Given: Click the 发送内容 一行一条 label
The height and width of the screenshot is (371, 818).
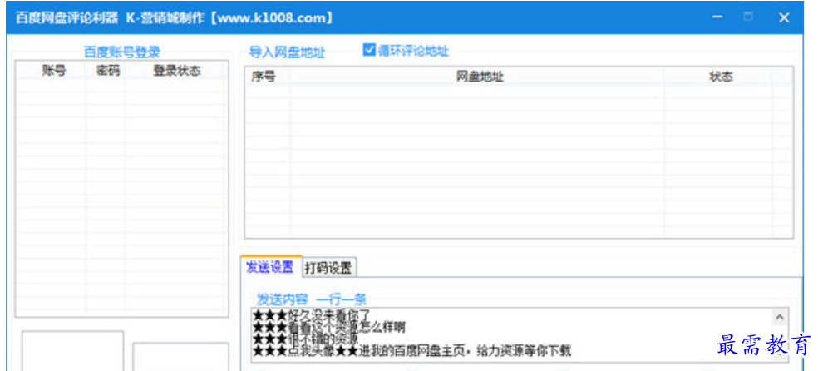Looking at the screenshot, I should [312, 299].
